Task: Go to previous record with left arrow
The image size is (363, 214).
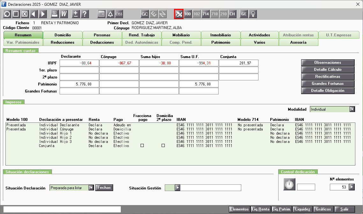Action: point(33,14)
